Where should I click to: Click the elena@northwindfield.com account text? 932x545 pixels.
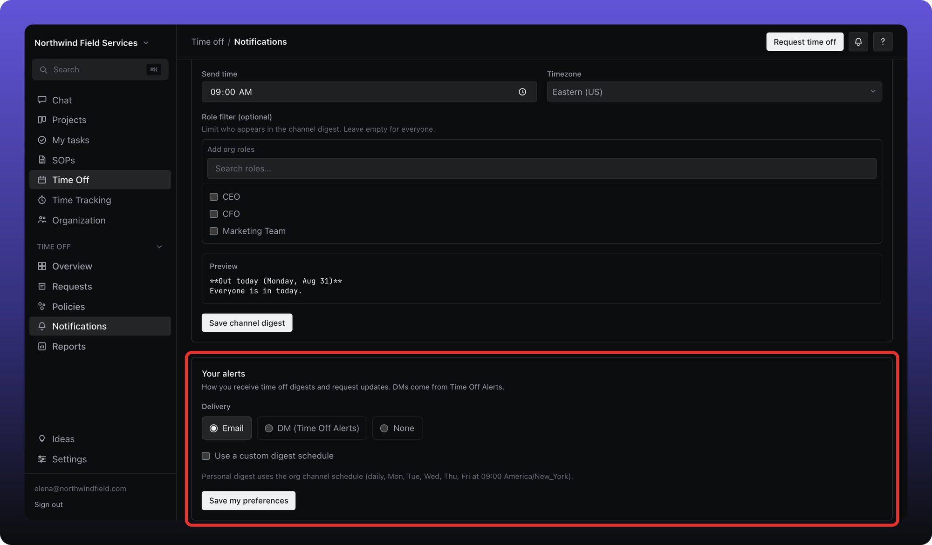[80, 489]
